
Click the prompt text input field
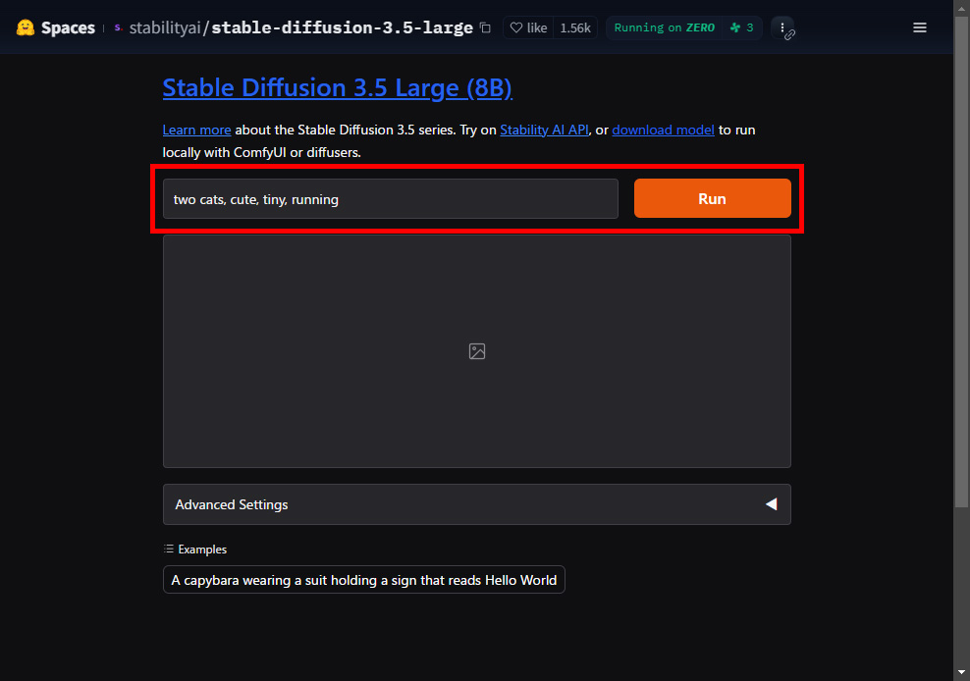390,199
